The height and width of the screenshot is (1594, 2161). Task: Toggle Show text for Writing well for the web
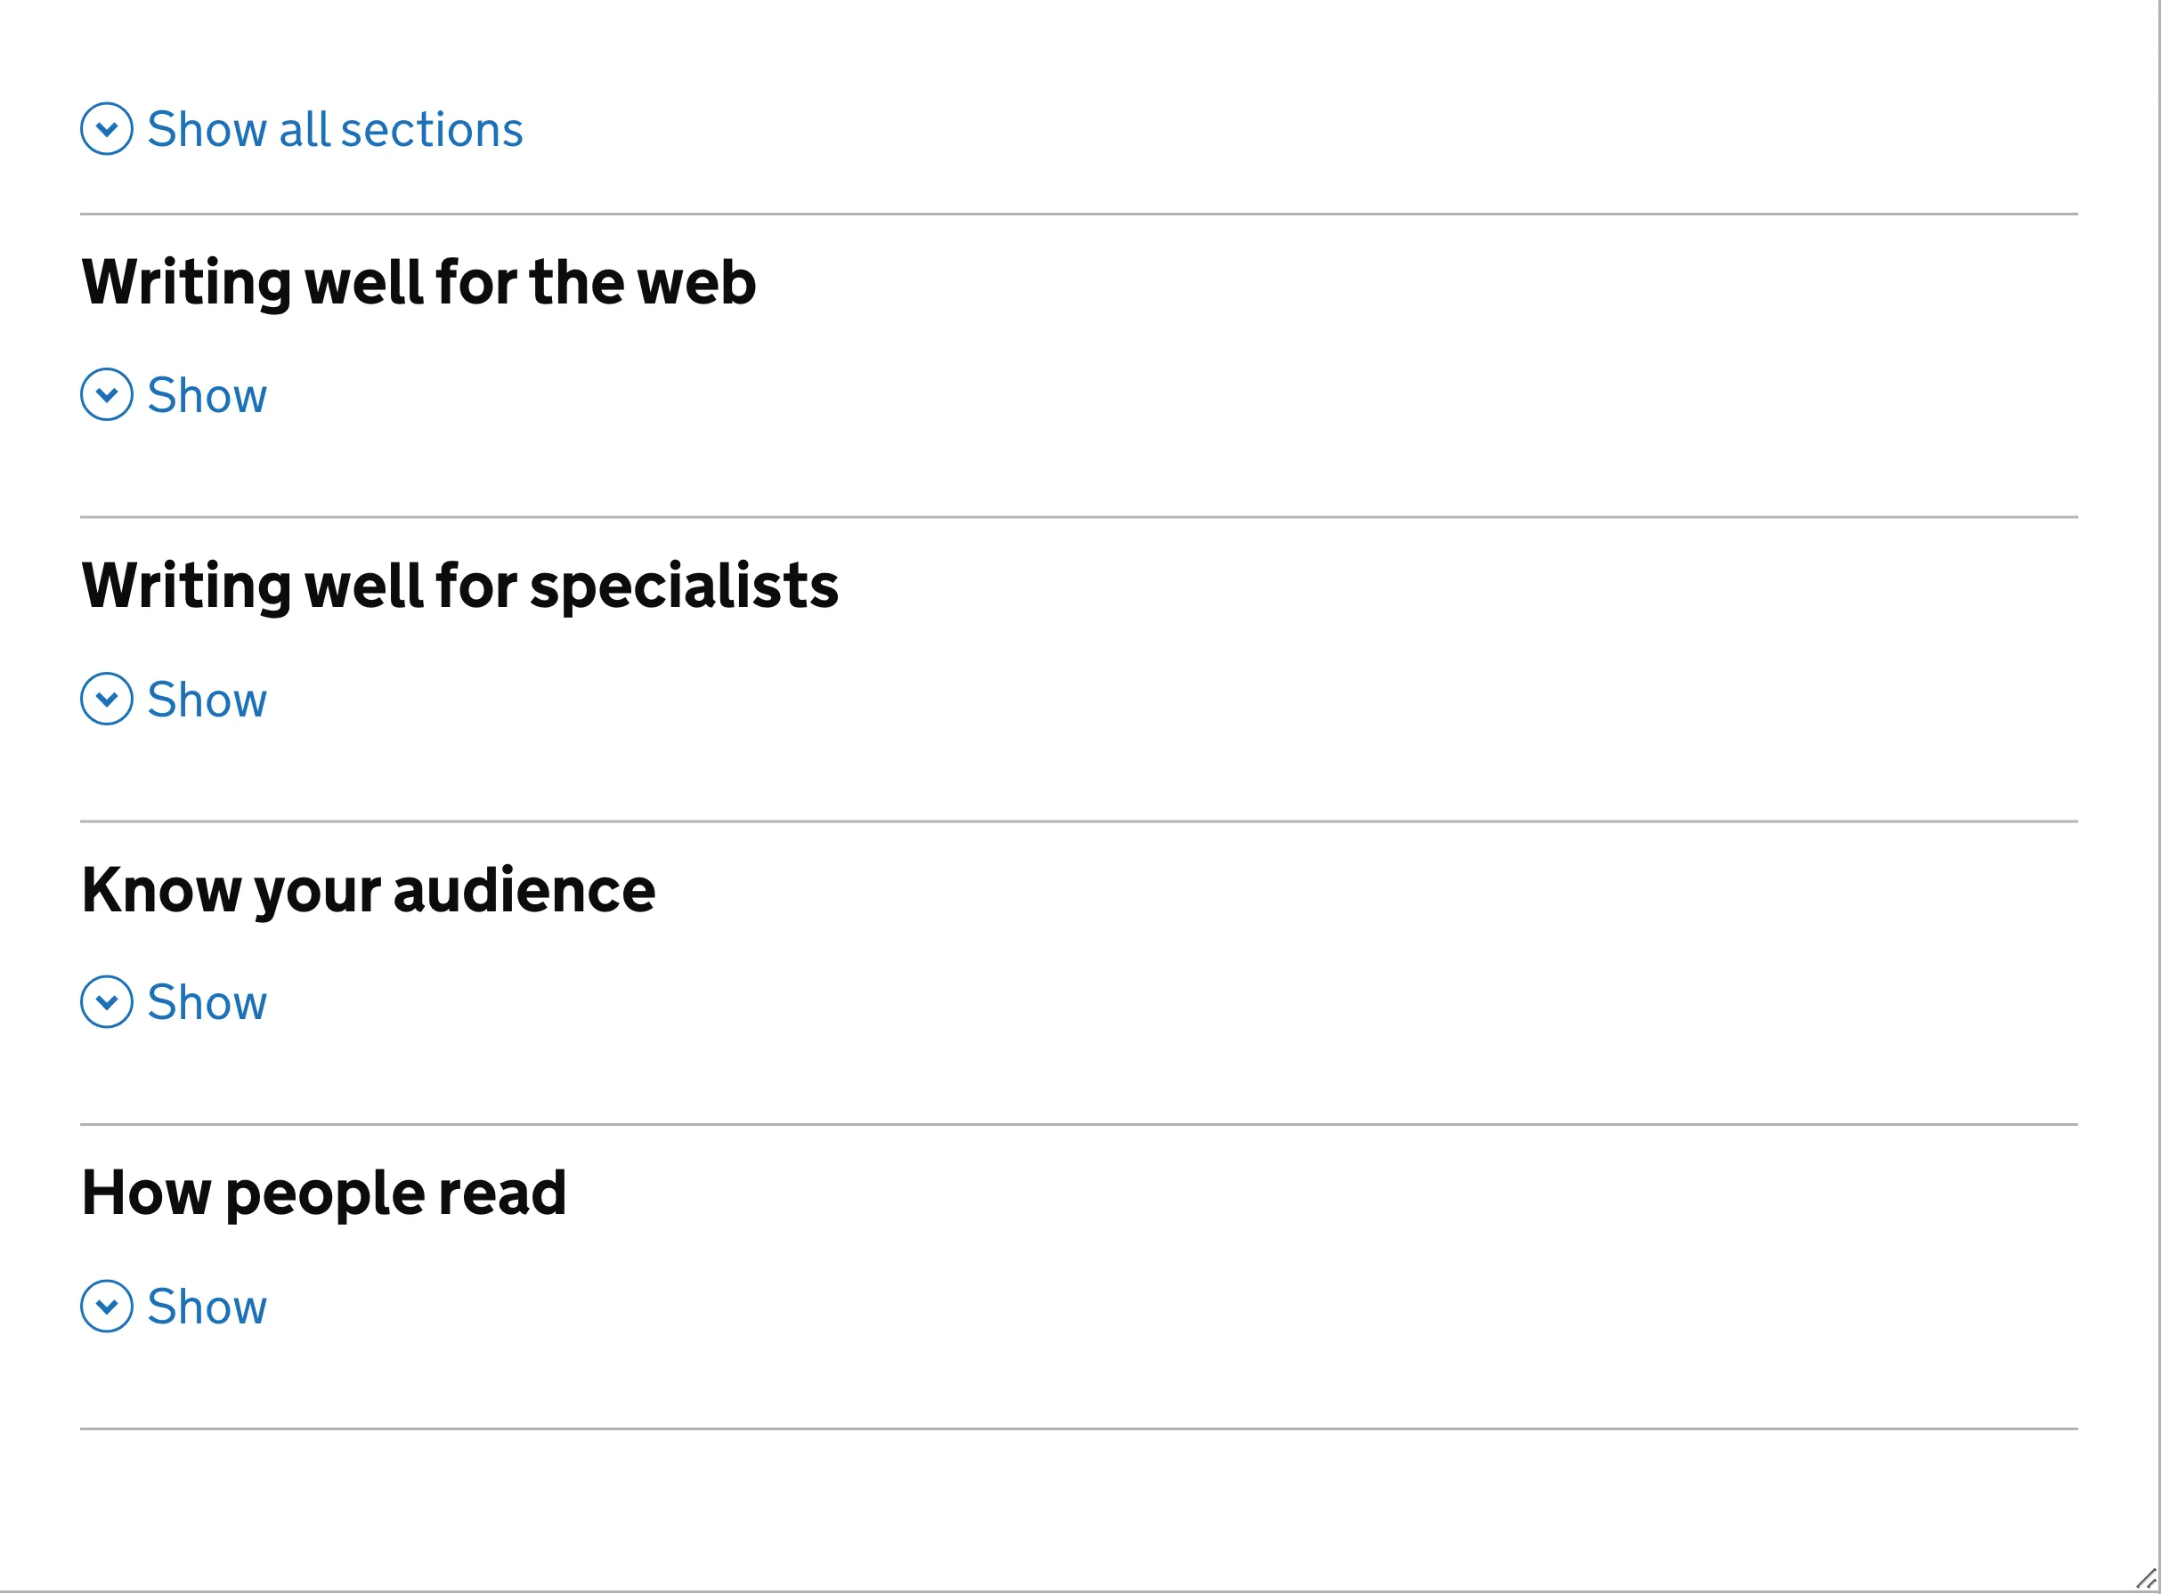[x=207, y=394]
